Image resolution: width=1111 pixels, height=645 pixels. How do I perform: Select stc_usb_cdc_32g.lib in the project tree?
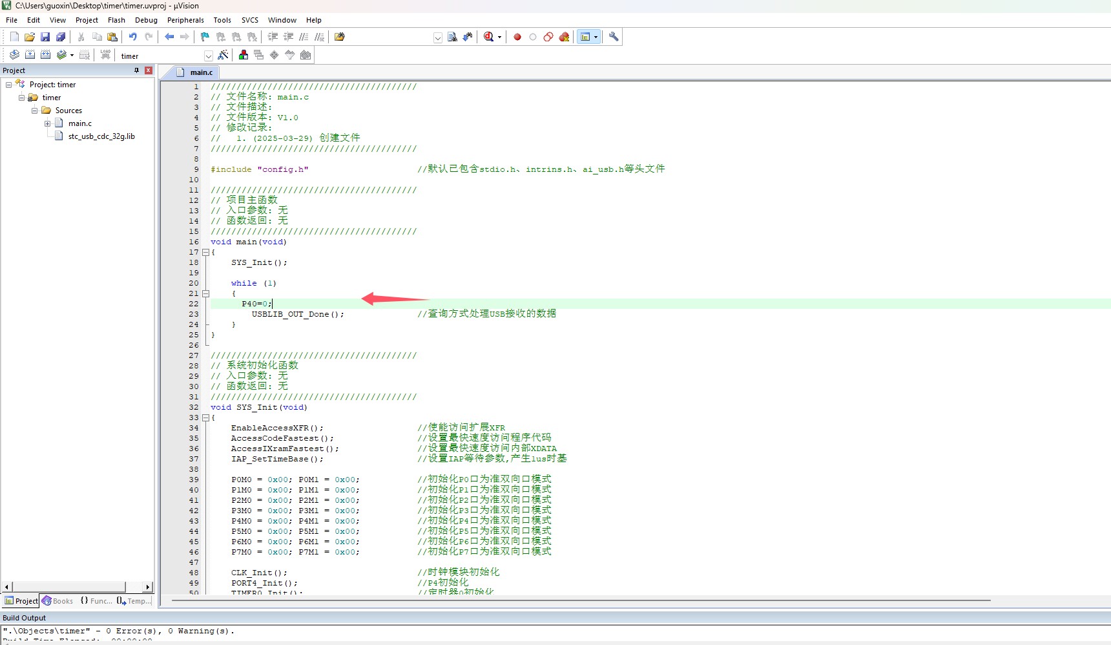101,136
